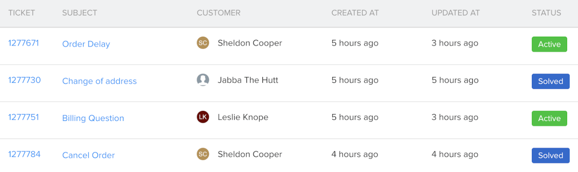Click the Active badge for Billing Question
The width and height of the screenshot is (578, 172).
click(x=549, y=118)
